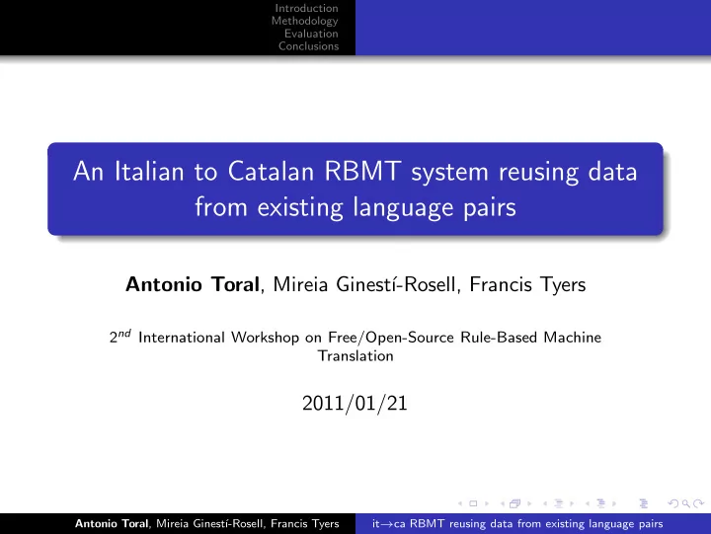Jump to Methodology section in header
711x534 pixels.
(x=305, y=21)
